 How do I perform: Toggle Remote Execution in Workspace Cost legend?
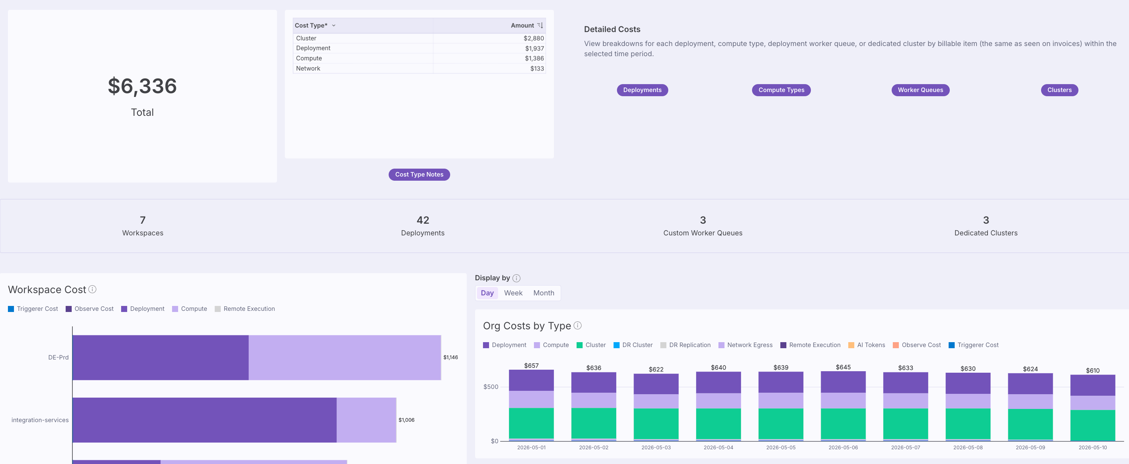pos(245,309)
